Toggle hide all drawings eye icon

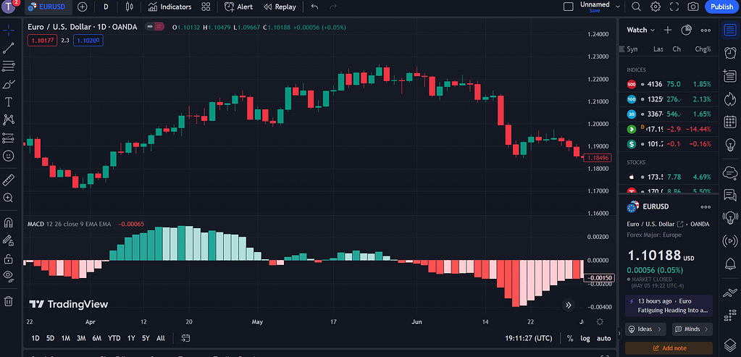[9, 276]
